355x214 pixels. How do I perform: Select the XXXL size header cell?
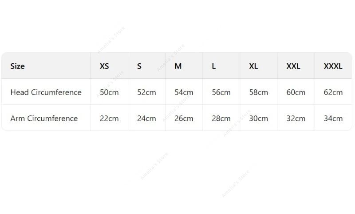[x=333, y=66]
